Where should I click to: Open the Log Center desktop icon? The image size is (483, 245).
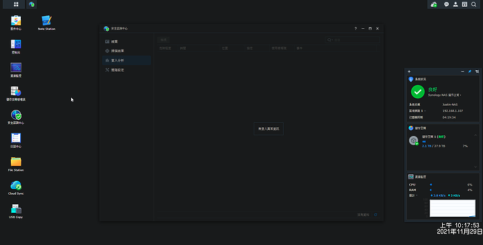click(x=16, y=141)
